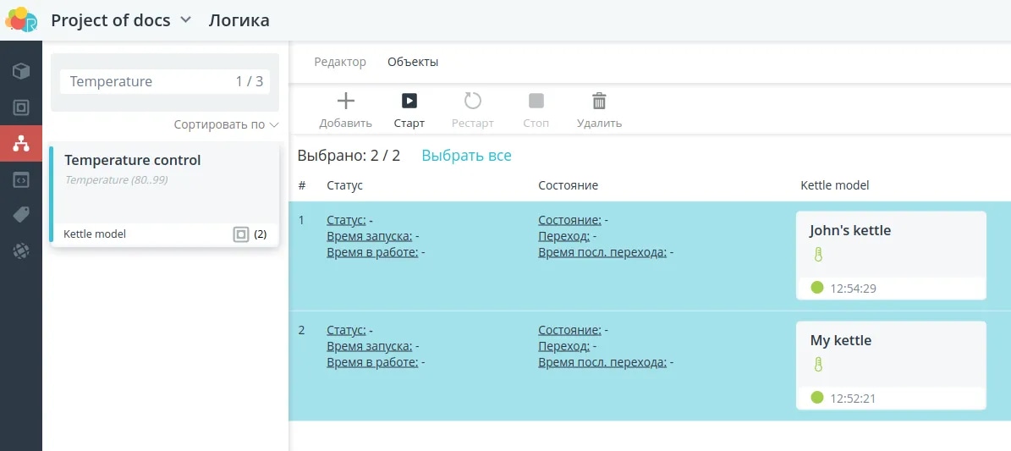Open the globe icon in the sidebar
This screenshot has width=1011, height=451.
coord(20,251)
